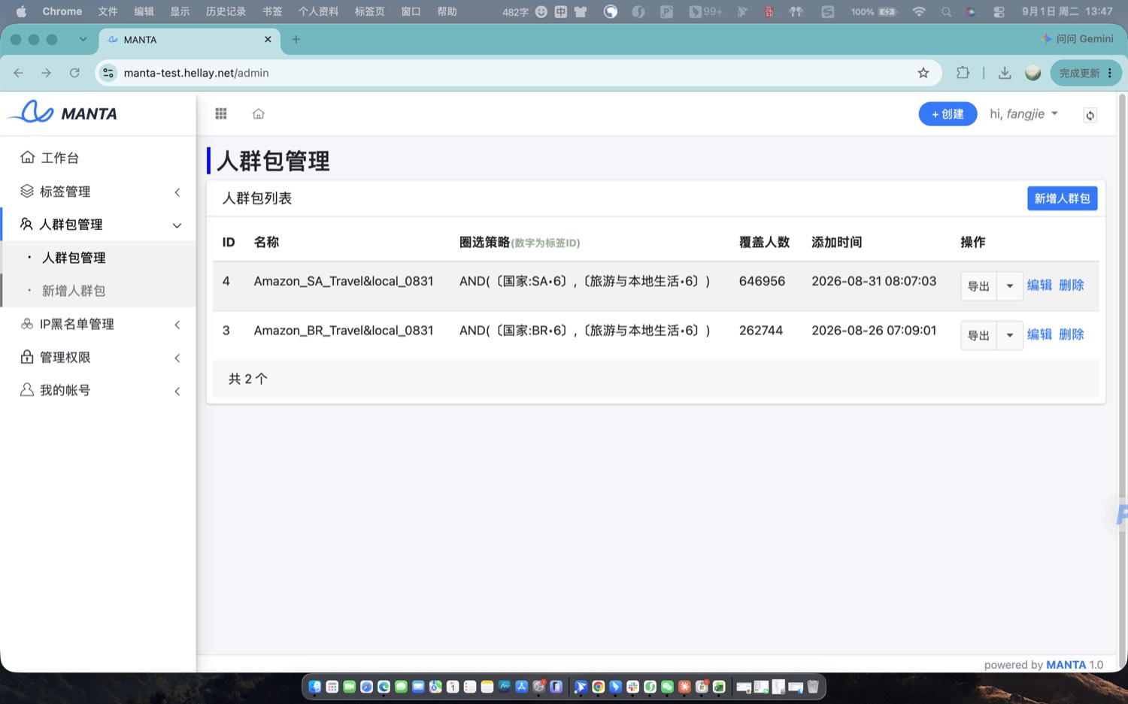Open Chrome extensions puzzle icon
Screen dimensions: 1128x704
pyautogui.click(x=963, y=73)
